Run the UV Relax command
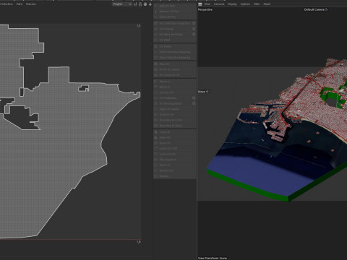 click(175, 46)
